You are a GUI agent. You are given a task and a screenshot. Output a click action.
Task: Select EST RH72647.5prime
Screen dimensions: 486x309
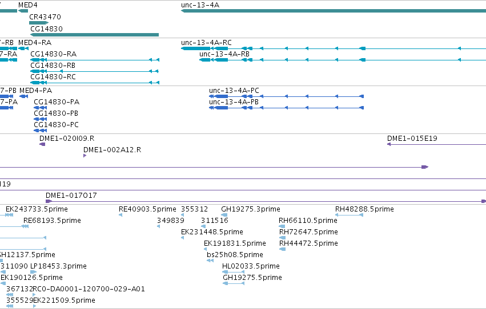[x=308, y=231]
